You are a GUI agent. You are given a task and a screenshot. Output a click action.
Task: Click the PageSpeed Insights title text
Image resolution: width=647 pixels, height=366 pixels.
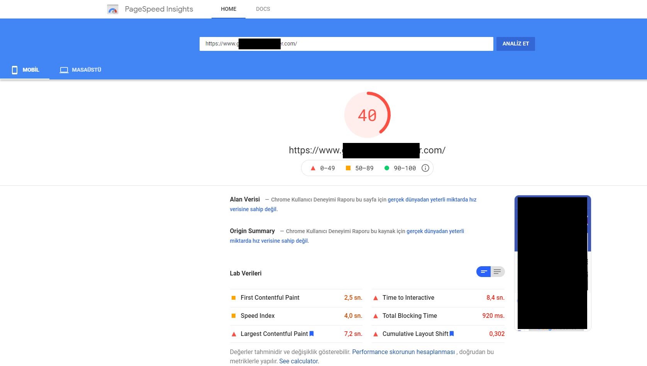click(159, 9)
